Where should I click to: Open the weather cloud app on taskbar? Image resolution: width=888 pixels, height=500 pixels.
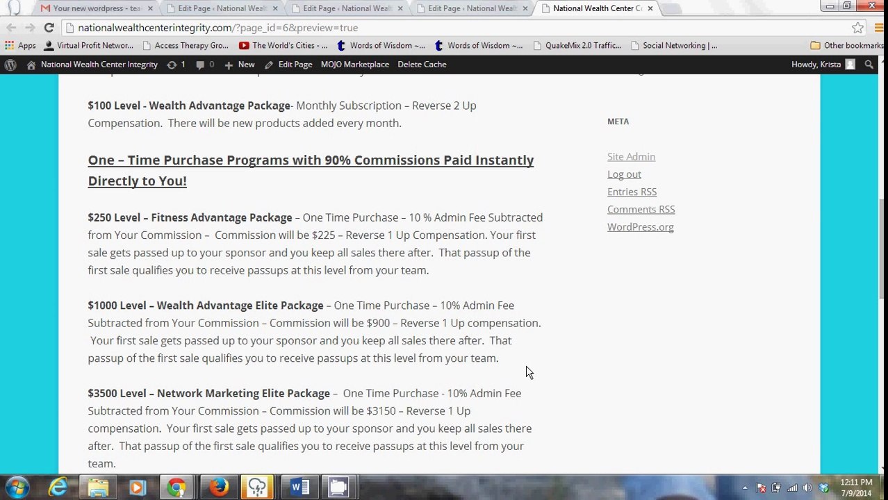click(257, 487)
